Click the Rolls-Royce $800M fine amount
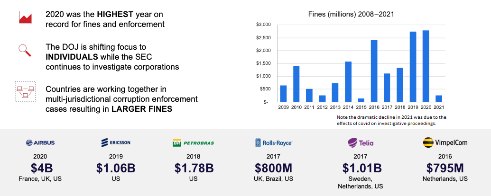491x196 pixels. pos(273,168)
